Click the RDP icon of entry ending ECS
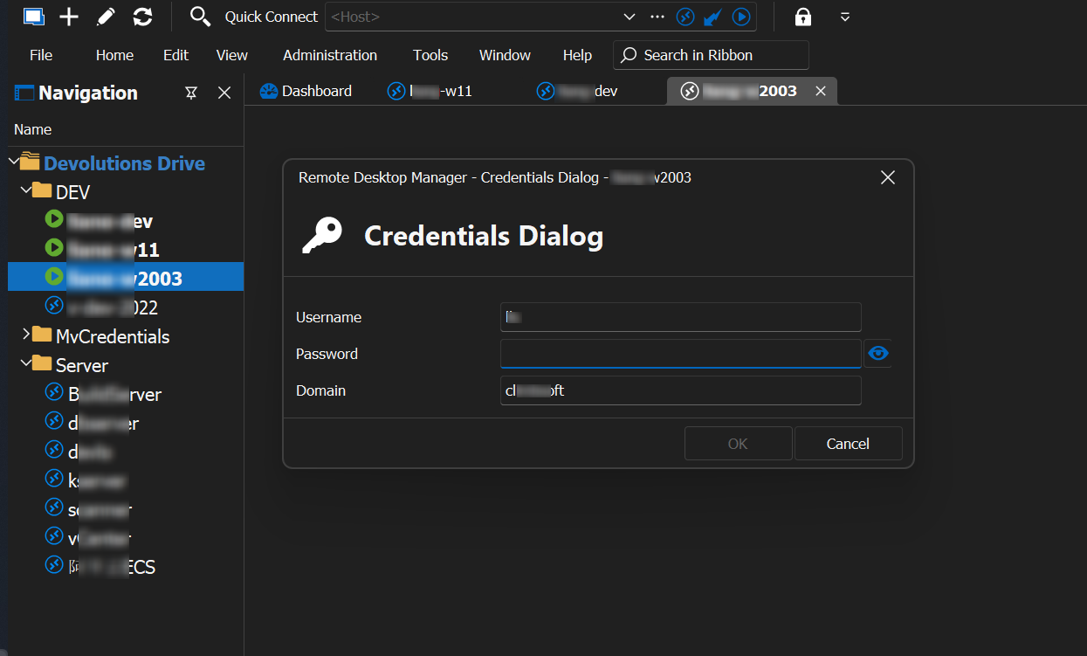This screenshot has height=656, width=1087. pos(54,566)
